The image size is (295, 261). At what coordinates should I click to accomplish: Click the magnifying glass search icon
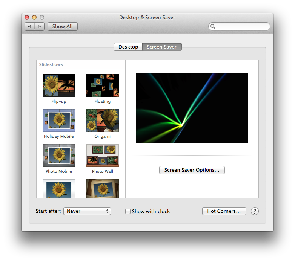click(213, 26)
